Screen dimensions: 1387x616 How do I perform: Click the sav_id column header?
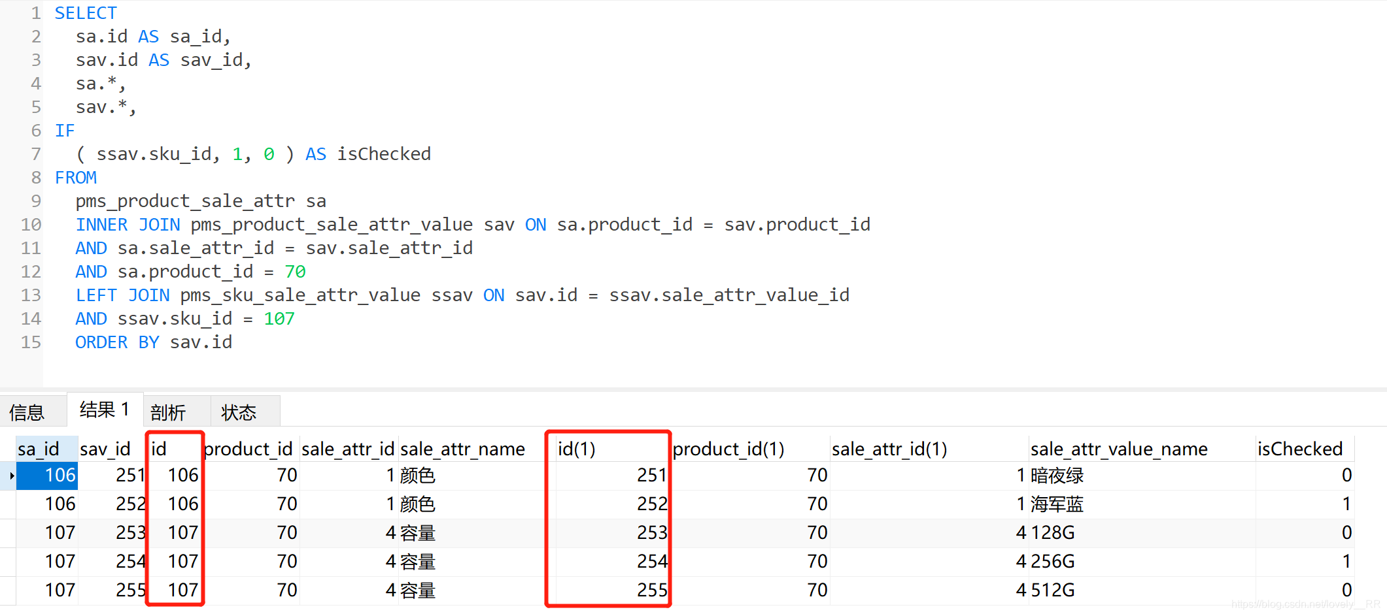coord(111,449)
